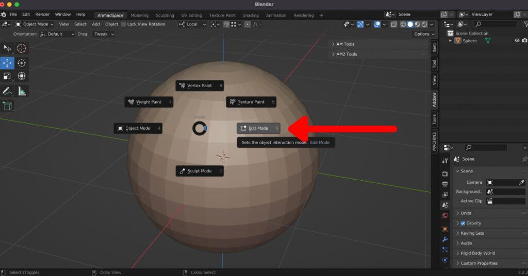The width and height of the screenshot is (528, 276).
Task: Open the Local transform orientation dropdown
Action: pyautogui.click(x=192, y=24)
